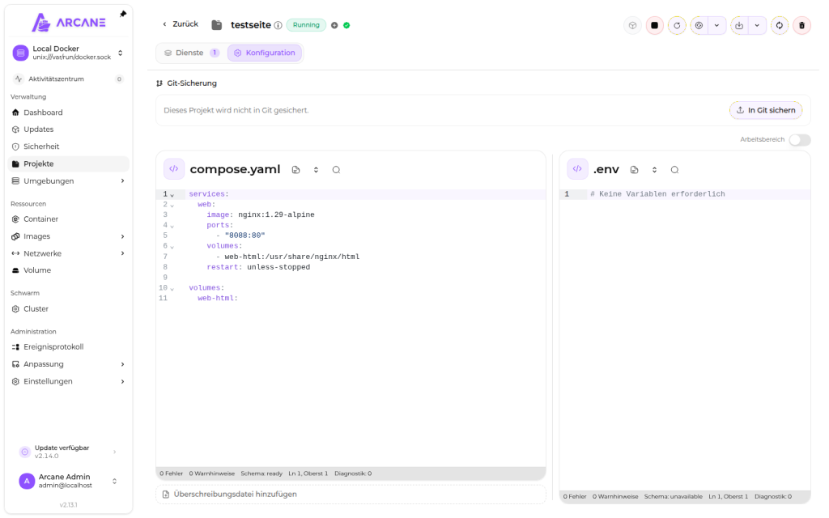
Task: Click the .env expand/collapse arrows icon
Action: pos(654,170)
